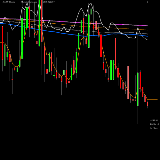Click the 'BSE 541167' symbol label
This screenshot has width=160, height=160.
49,2
